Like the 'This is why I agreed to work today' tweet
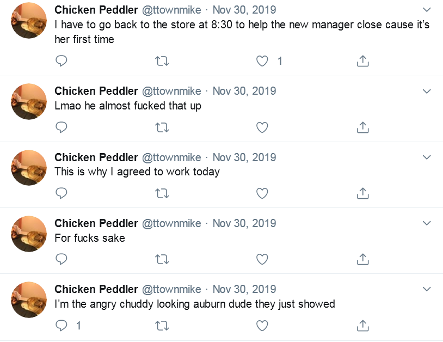This screenshot has width=443, height=342. [262, 193]
